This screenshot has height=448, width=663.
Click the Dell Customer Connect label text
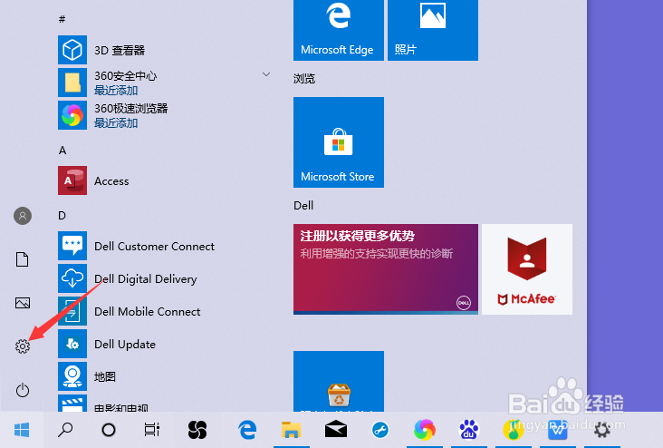click(154, 247)
